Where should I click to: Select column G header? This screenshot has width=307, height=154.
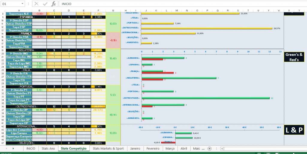click(113, 10)
